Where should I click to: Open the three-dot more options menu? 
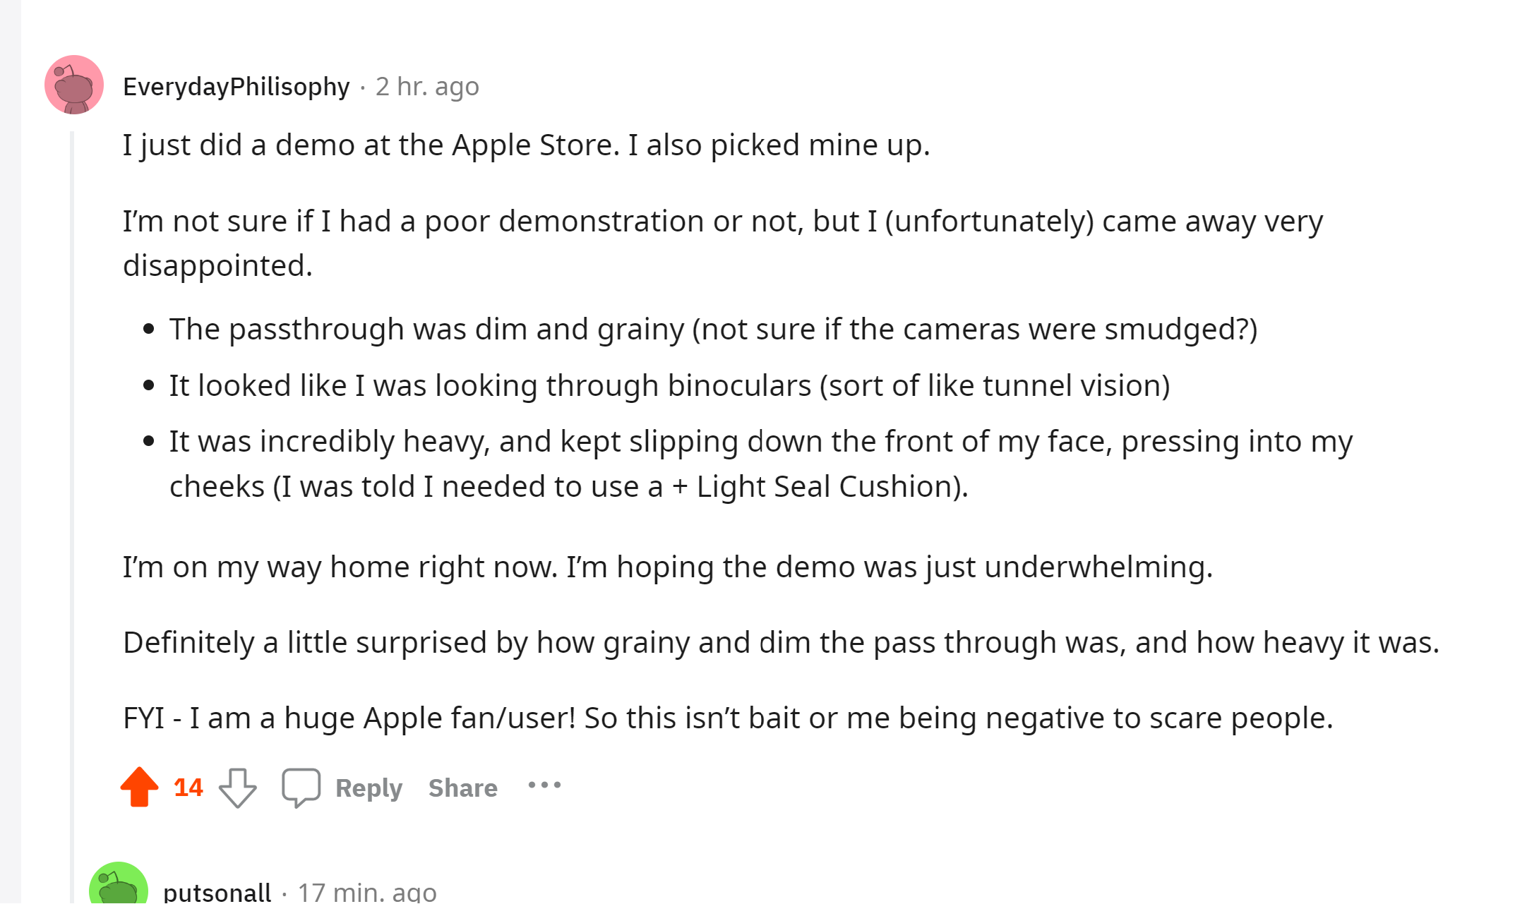544,785
